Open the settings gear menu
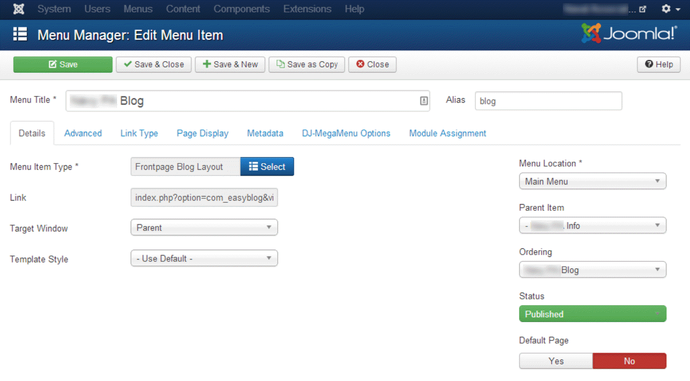The width and height of the screenshot is (690, 381). click(670, 9)
